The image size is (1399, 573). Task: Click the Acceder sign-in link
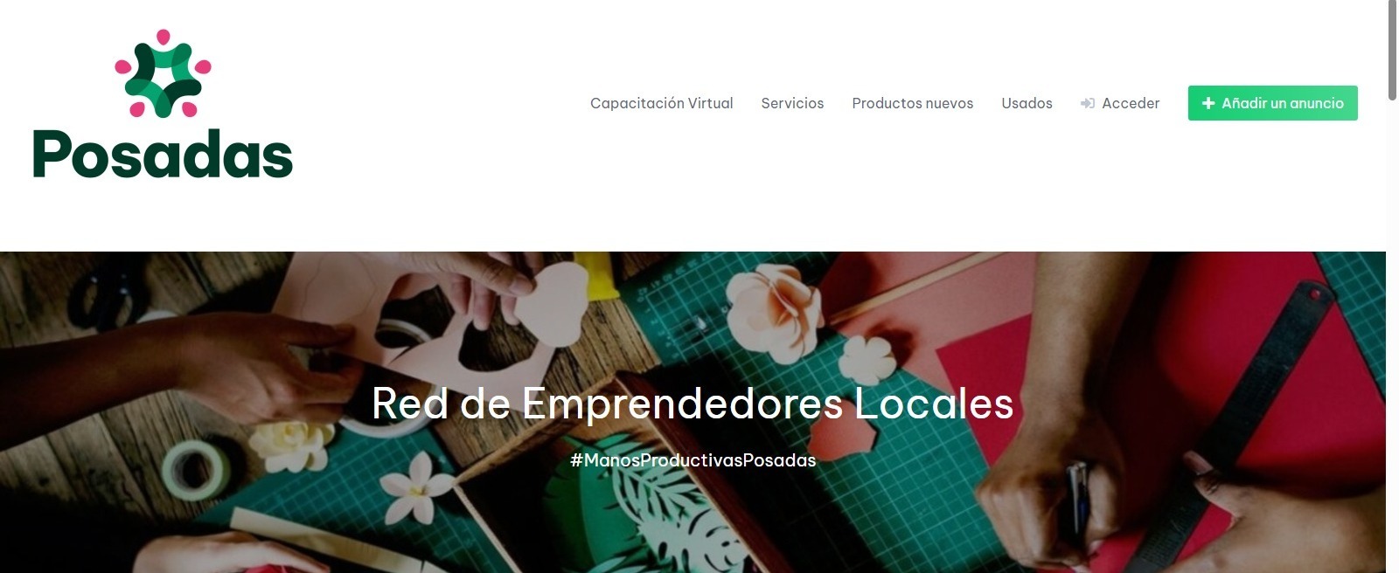click(x=1131, y=103)
